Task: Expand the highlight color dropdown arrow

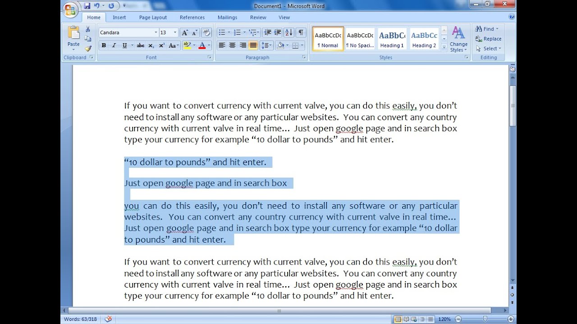Action: pos(194,45)
